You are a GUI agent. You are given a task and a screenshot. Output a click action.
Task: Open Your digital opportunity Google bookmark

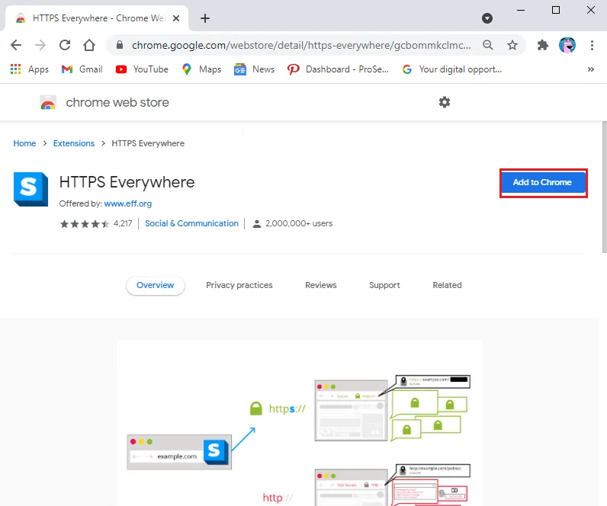click(x=451, y=69)
